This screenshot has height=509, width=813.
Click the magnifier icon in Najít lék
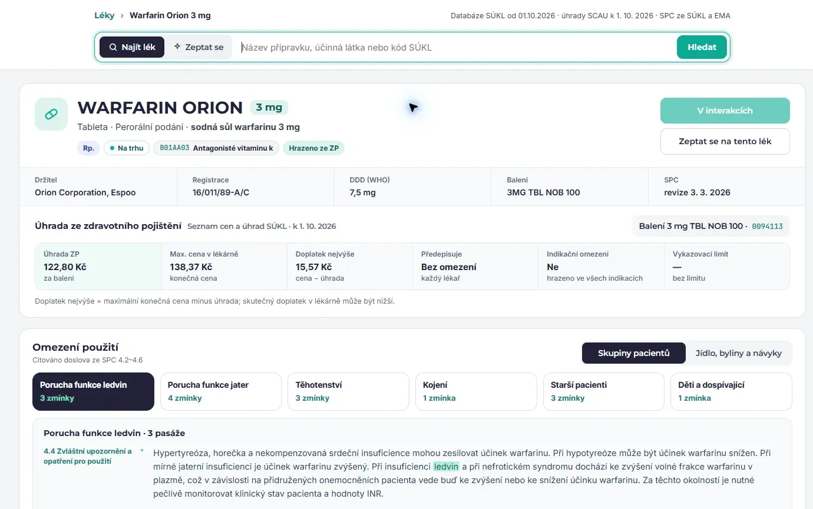[113, 47]
